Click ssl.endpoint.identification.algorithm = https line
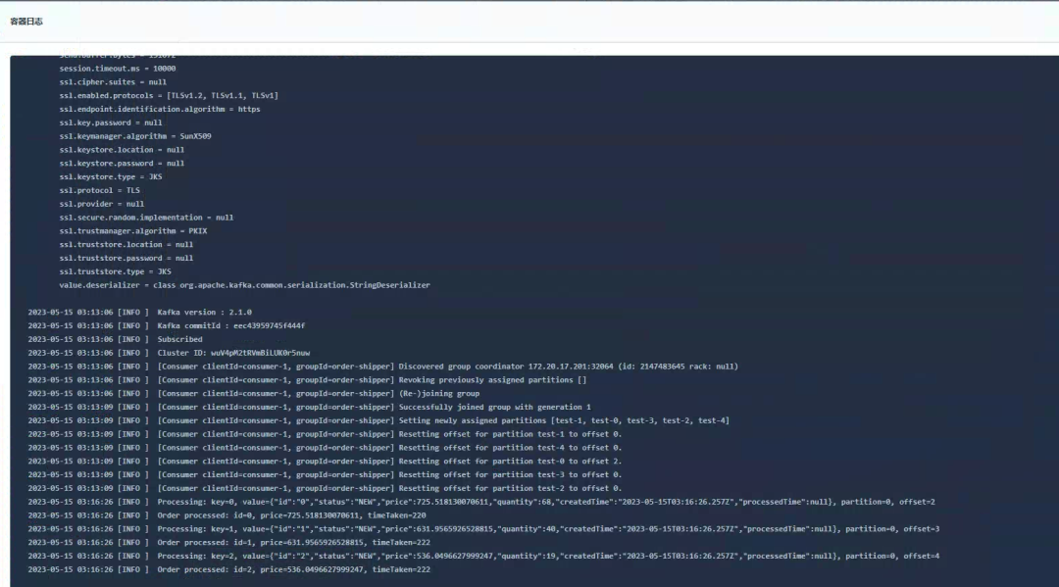 coord(160,109)
